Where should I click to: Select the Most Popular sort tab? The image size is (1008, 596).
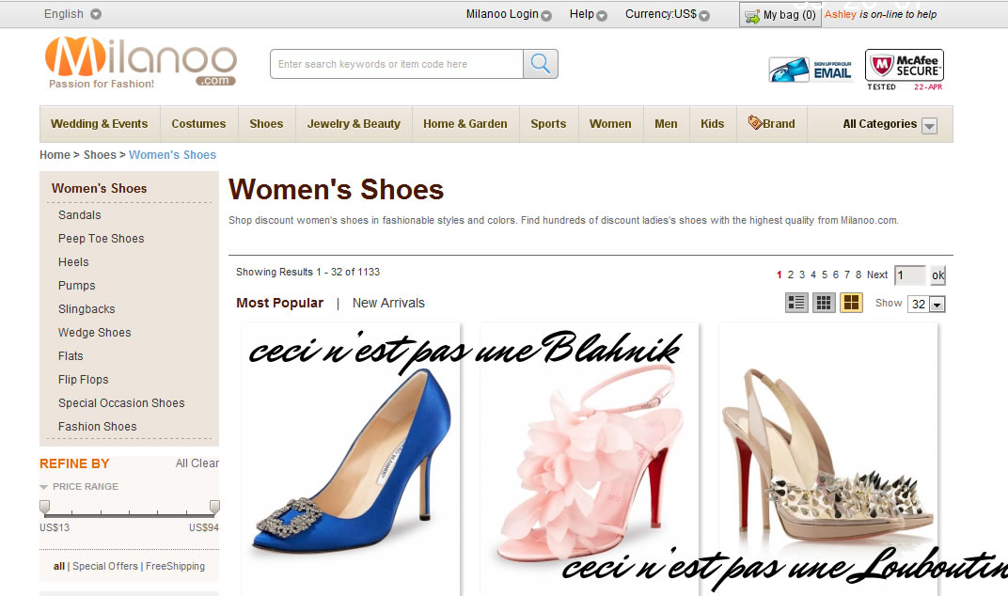click(x=279, y=303)
